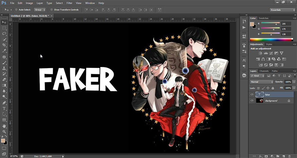Image resolution: width=297 pixels, height=158 pixels.
Task: Select the Horizontal Type tool
Action: (x=4, y=108)
